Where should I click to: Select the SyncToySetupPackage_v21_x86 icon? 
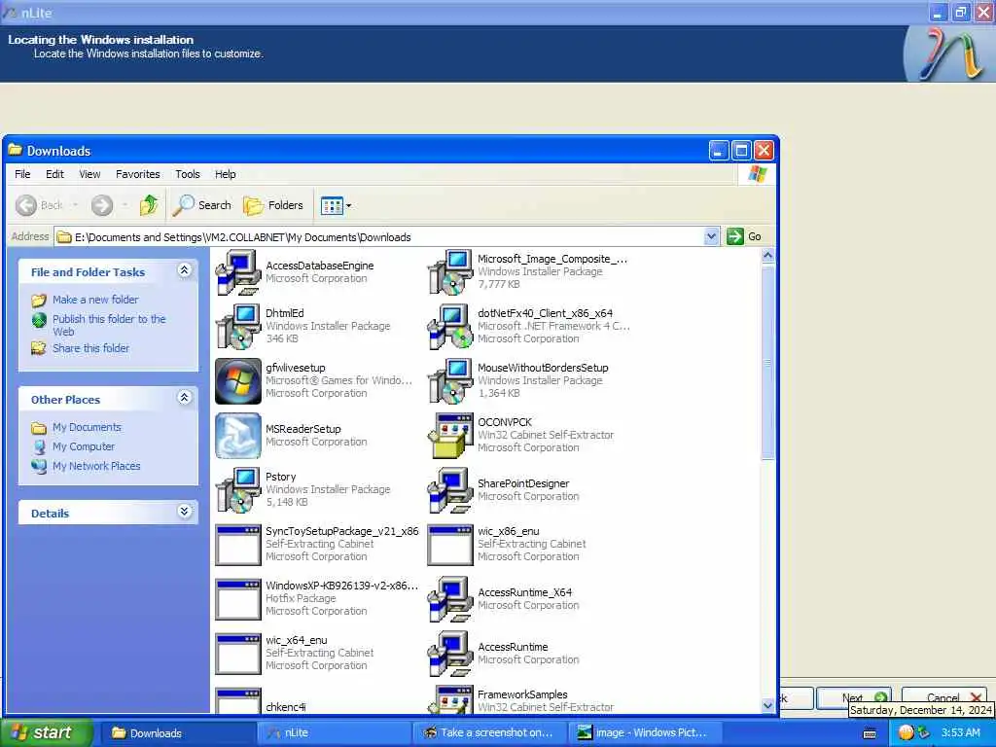[237, 545]
